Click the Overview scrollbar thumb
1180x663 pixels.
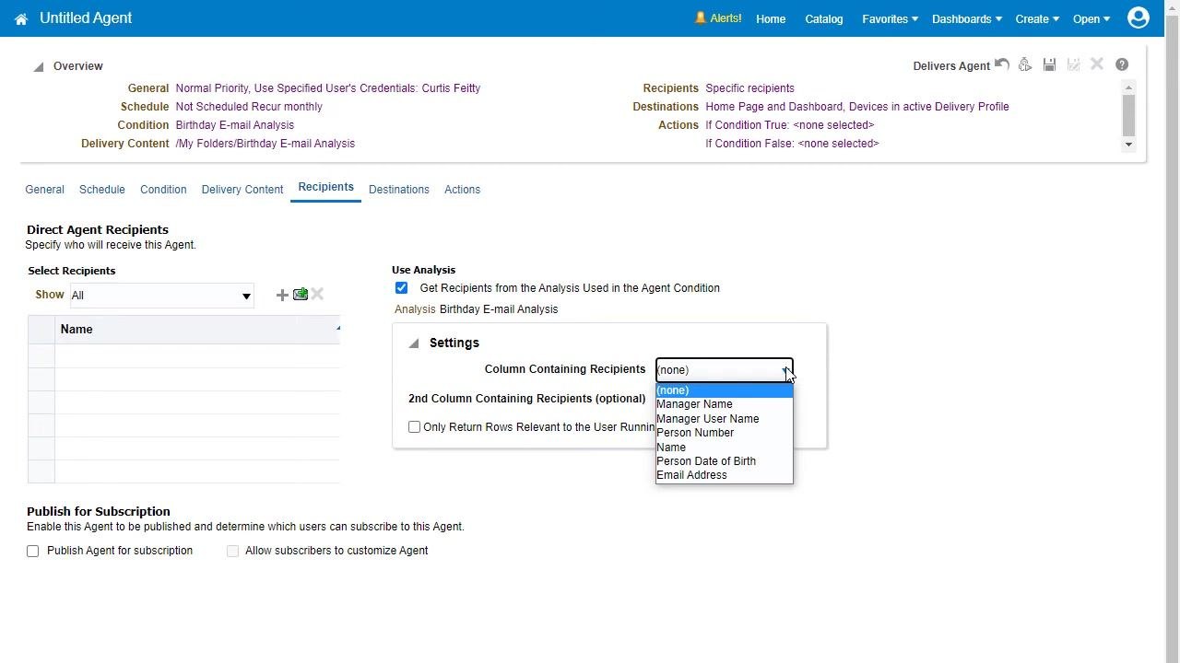pyautogui.click(x=1128, y=115)
